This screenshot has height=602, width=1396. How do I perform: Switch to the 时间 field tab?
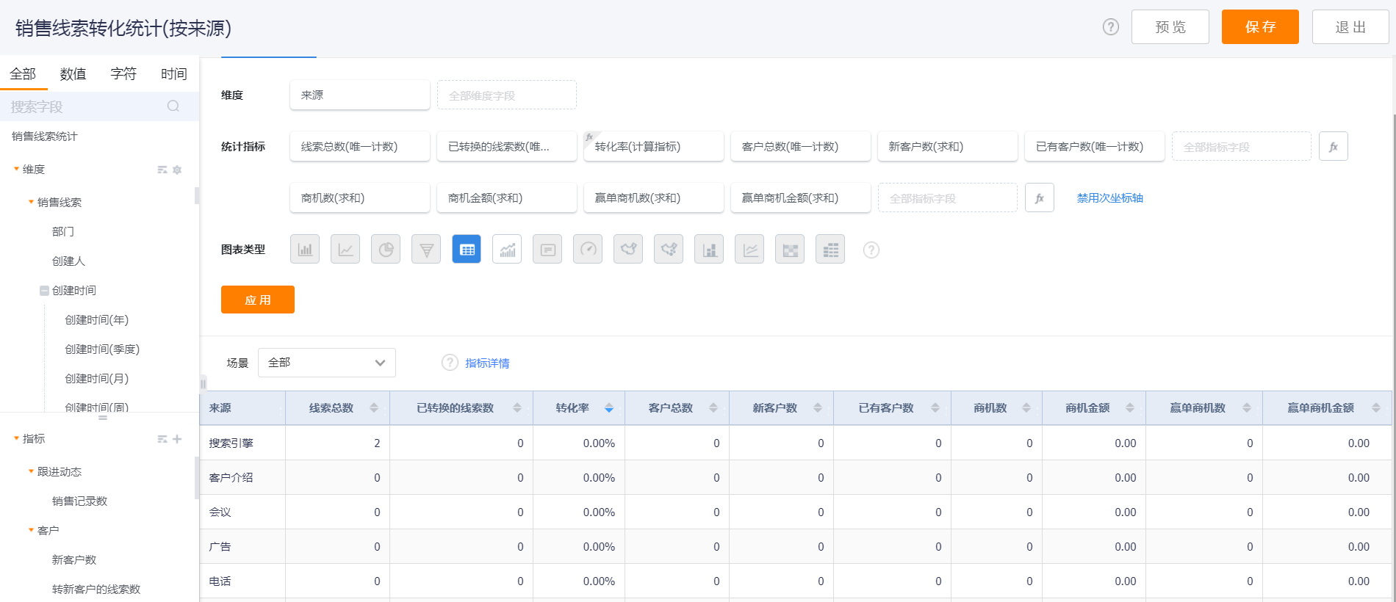point(173,74)
